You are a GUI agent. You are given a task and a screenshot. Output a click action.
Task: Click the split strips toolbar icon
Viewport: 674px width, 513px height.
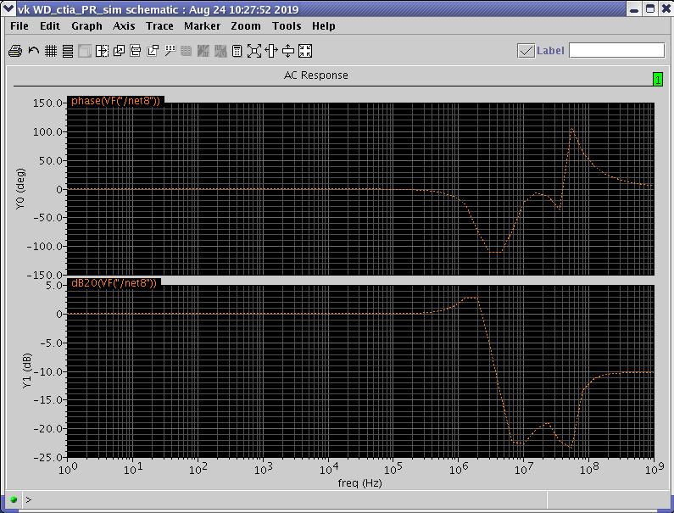pos(102,51)
